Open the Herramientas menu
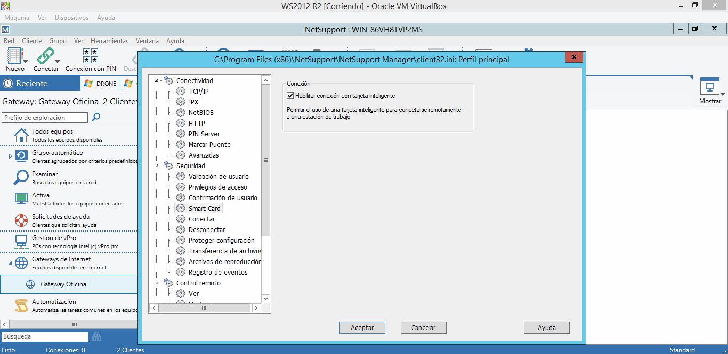 point(109,40)
